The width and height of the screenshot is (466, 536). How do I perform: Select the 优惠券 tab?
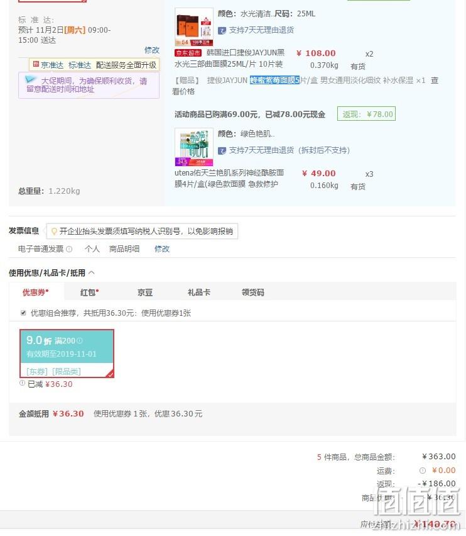[35, 293]
